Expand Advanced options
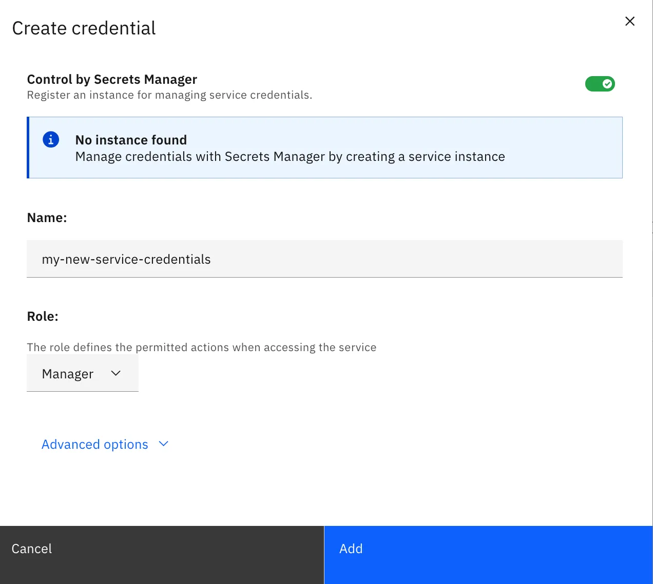 point(105,444)
